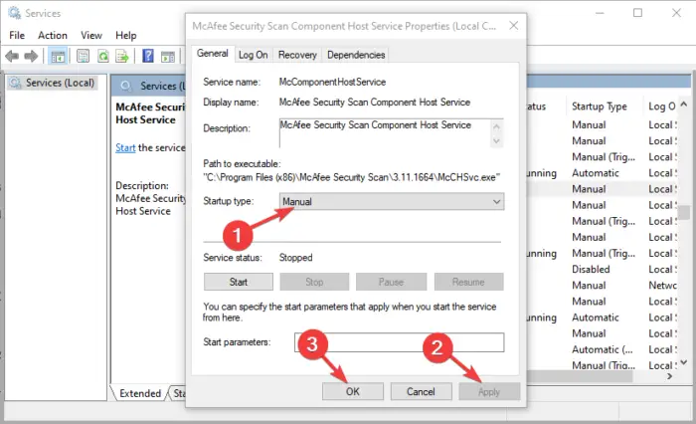Open the Help menu
The width and height of the screenshot is (696, 424).
pyautogui.click(x=126, y=35)
